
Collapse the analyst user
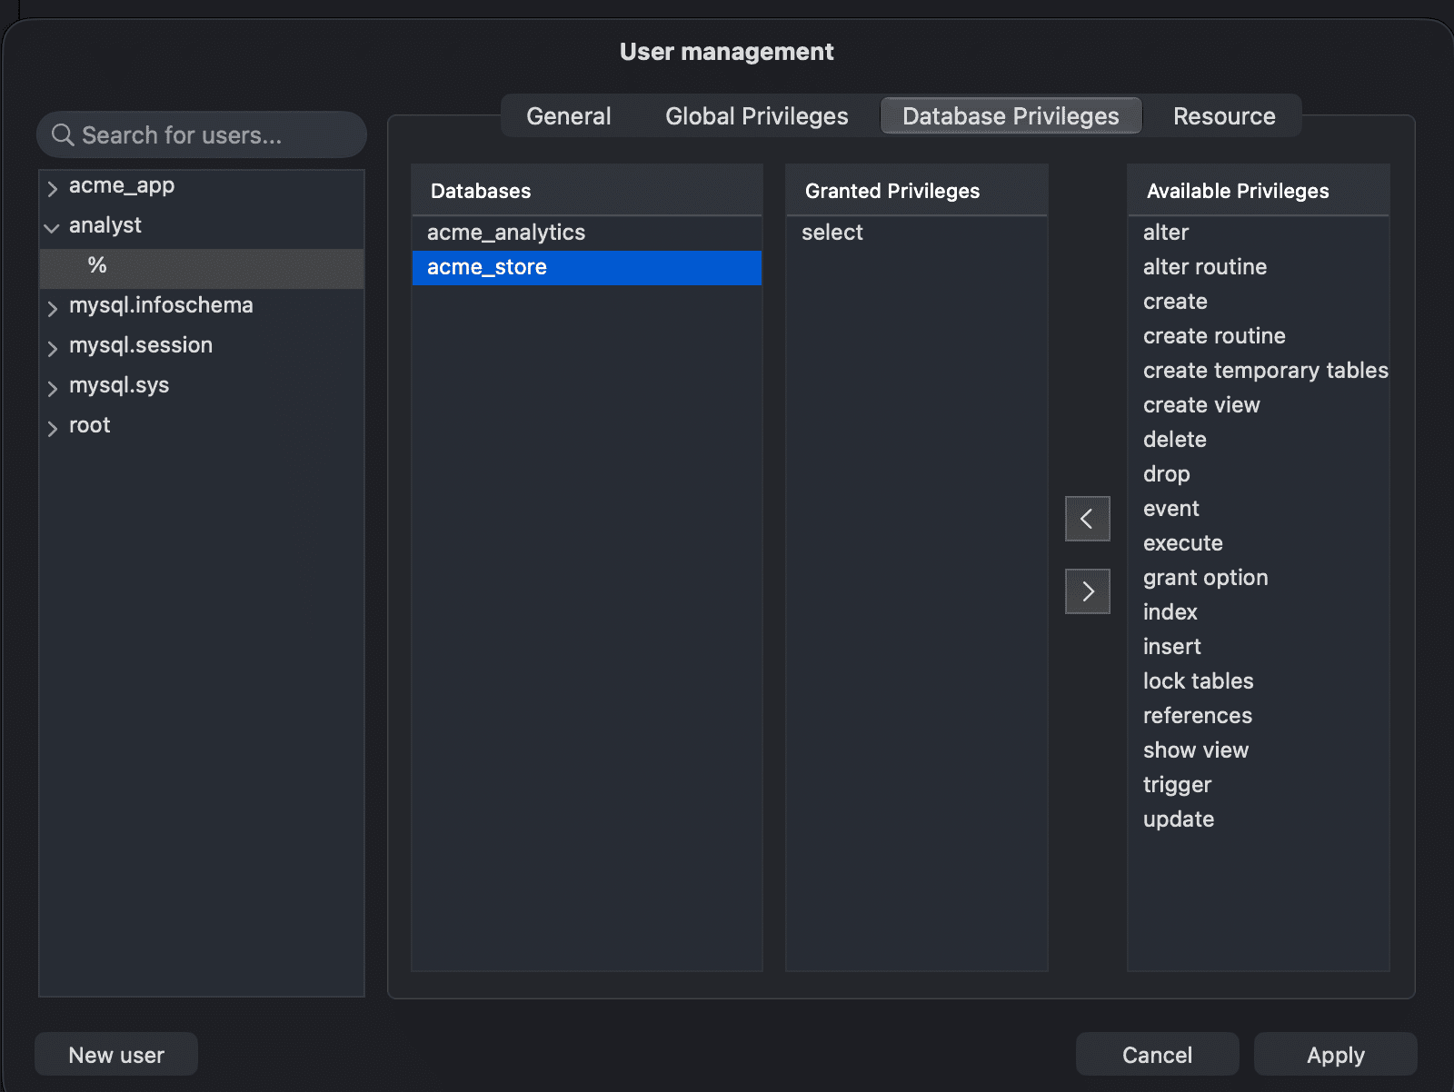[53, 228]
